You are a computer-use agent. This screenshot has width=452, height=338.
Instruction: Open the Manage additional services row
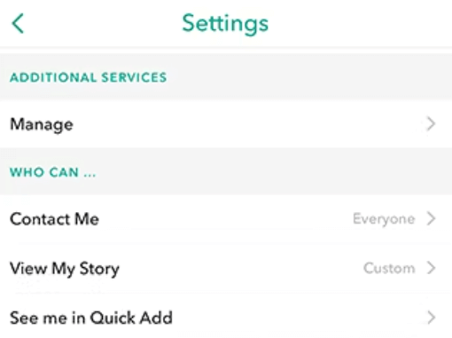(x=226, y=124)
